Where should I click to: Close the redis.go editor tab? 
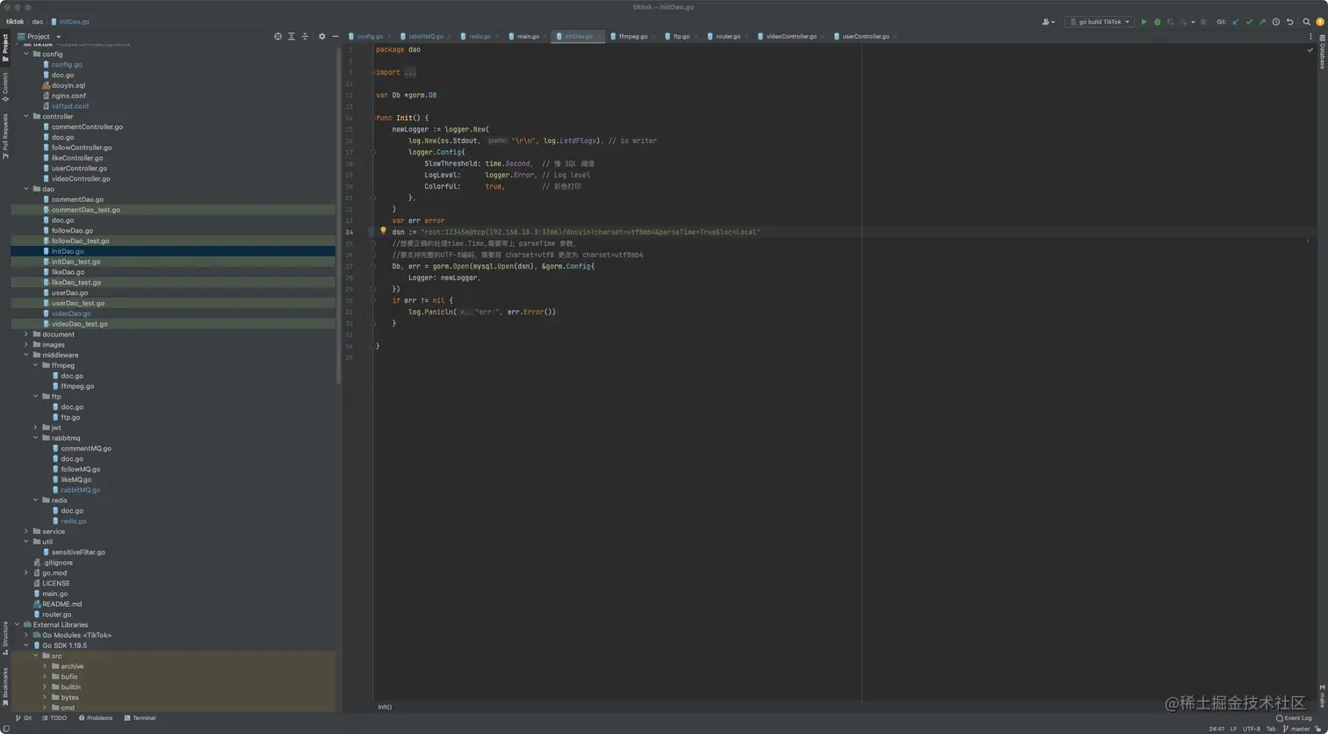pos(497,36)
